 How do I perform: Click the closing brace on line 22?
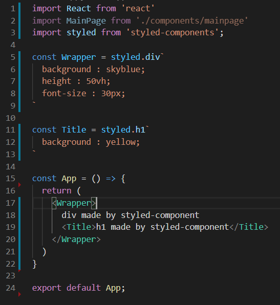click(35, 264)
